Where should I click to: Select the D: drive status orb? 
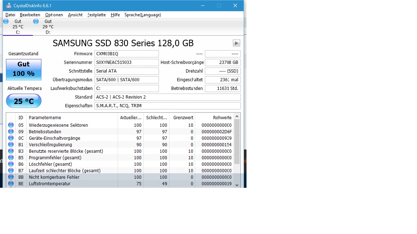point(36,22)
